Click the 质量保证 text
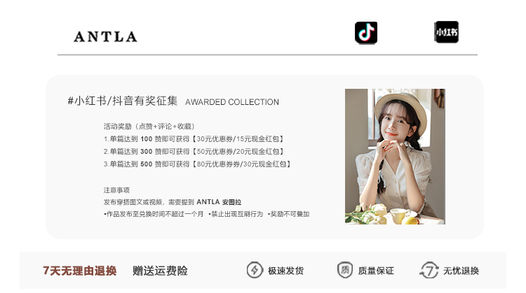The height and width of the screenshot is (293, 526). (376, 271)
